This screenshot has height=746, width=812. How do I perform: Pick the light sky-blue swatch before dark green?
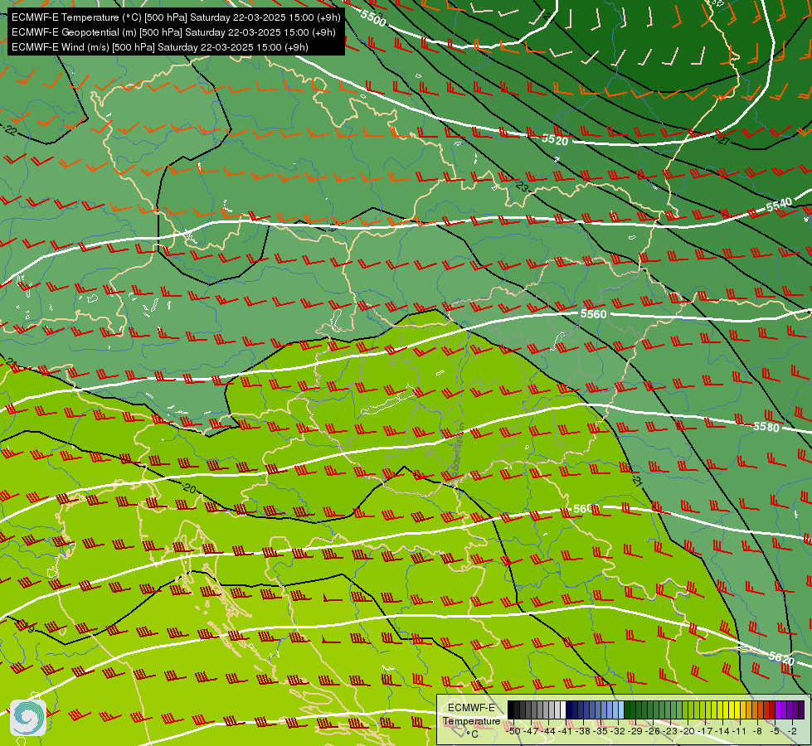click(x=621, y=710)
